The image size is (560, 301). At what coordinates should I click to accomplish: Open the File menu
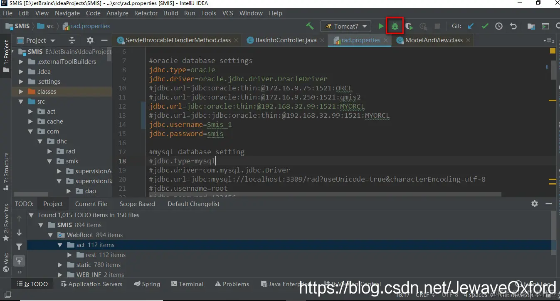pos(8,13)
